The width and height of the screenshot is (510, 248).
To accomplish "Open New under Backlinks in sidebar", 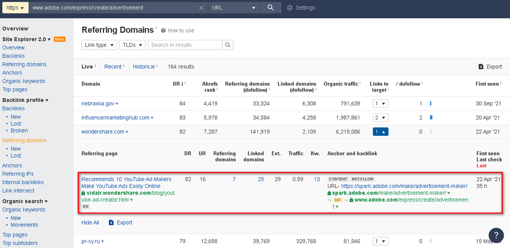I will [x=16, y=117].
